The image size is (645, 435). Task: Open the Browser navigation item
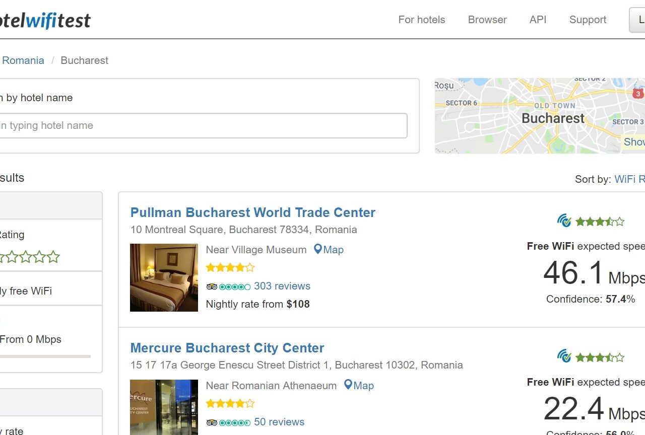pos(487,20)
